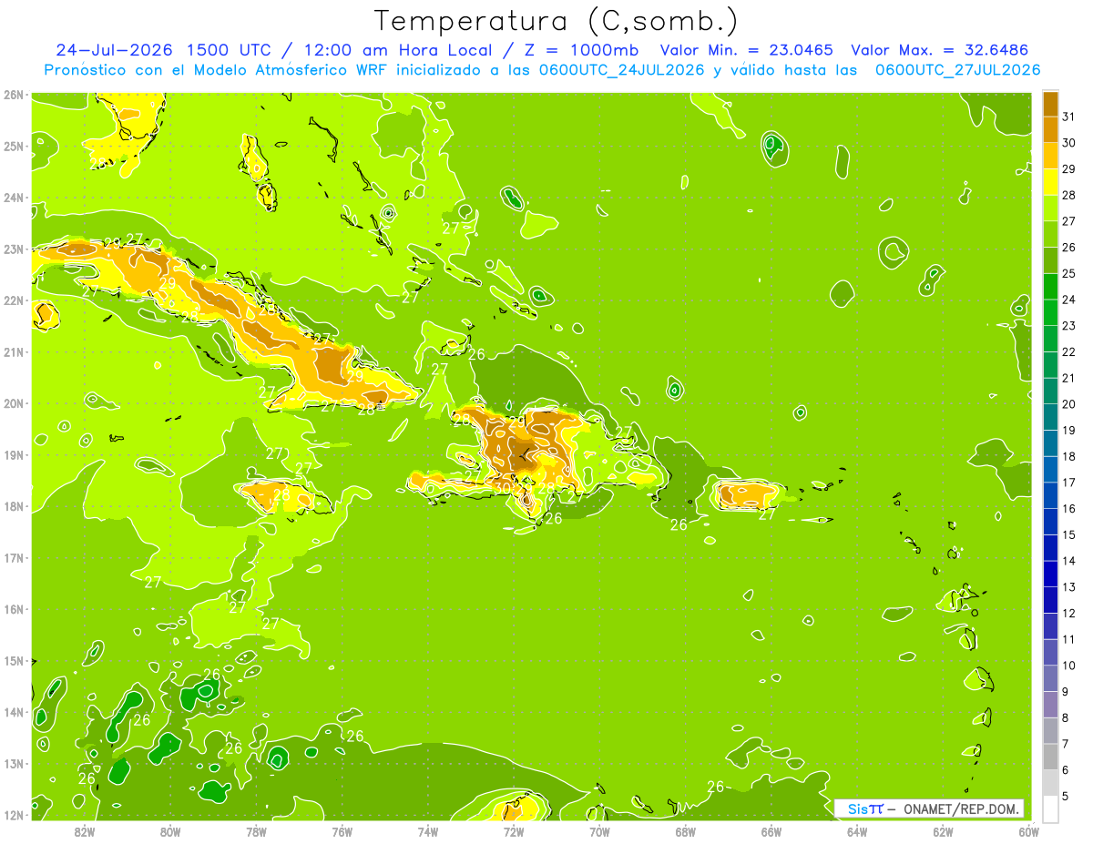This screenshot has height=844, width=1093.
Task: Click the 72W longitude label
Action: (x=513, y=831)
